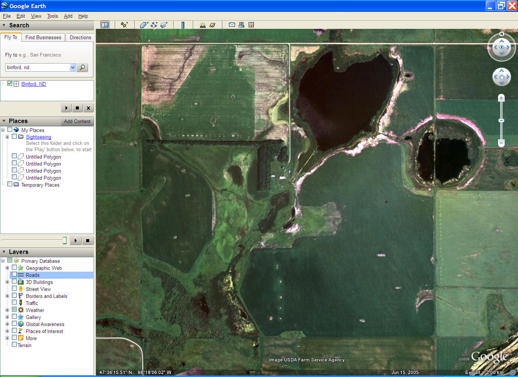Image resolution: width=518 pixels, height=377 pixels.
Task: Select the Add Polygon toolbar icon
Action: [x=144, y=25]
